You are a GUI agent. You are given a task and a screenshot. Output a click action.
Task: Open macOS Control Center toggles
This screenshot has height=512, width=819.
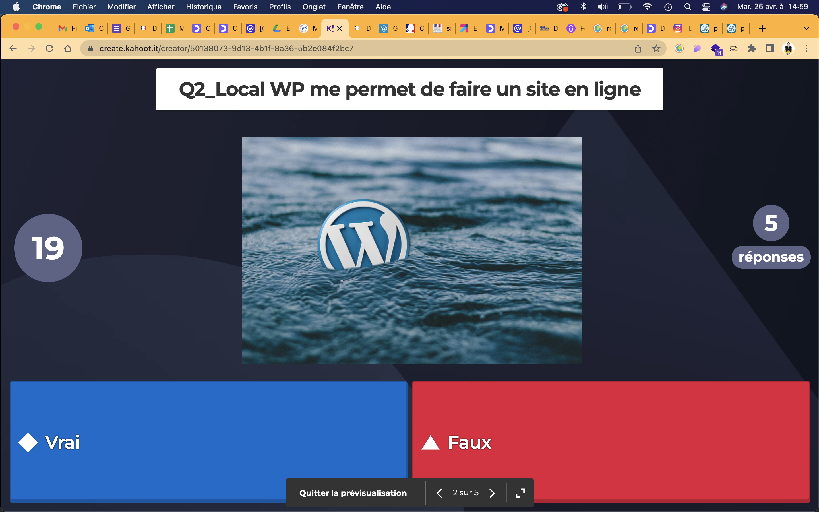[x=706, y=7]
